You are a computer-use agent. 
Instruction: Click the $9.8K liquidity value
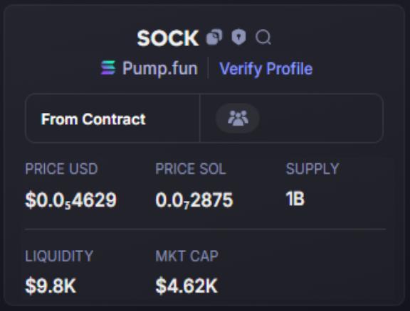click(51, 286)
